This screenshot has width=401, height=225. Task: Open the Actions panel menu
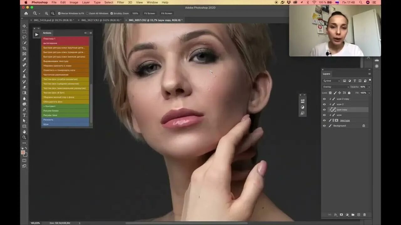91,33
